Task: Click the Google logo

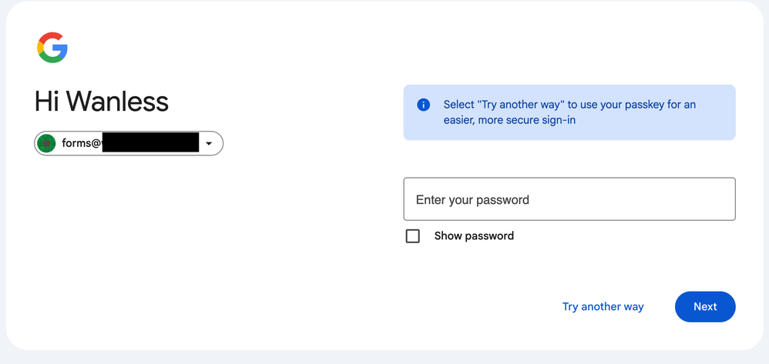Action: click(x=52, y=48)
